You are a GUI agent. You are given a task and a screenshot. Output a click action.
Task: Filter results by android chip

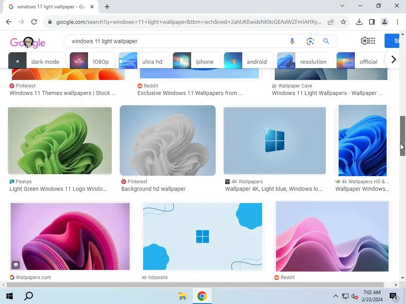coord(249,61)
